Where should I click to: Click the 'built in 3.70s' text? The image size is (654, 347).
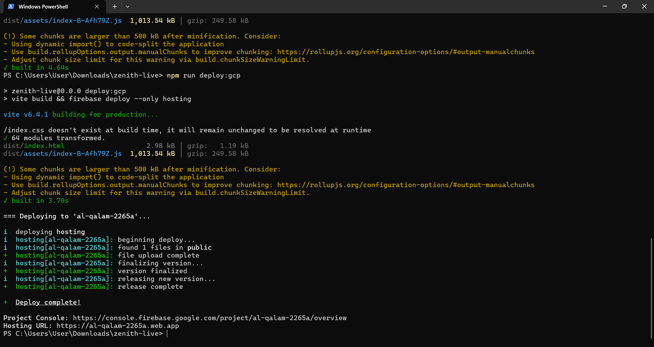coord(40,200)
